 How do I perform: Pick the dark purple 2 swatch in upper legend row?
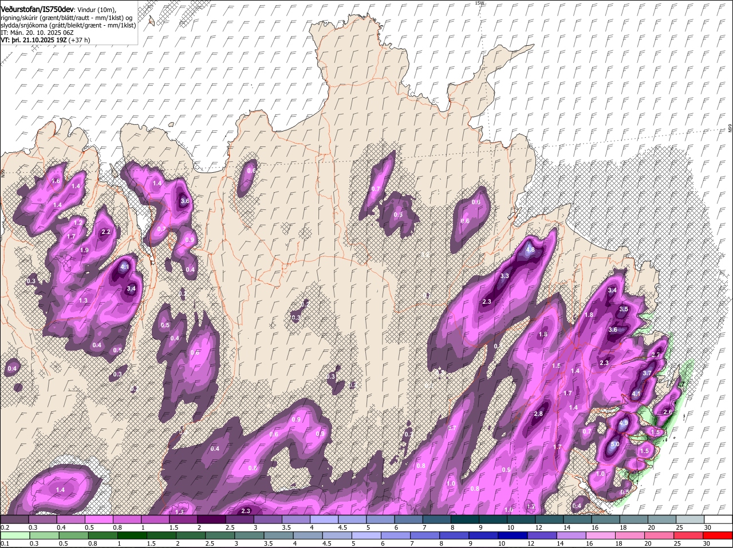(x=211, y=519)
